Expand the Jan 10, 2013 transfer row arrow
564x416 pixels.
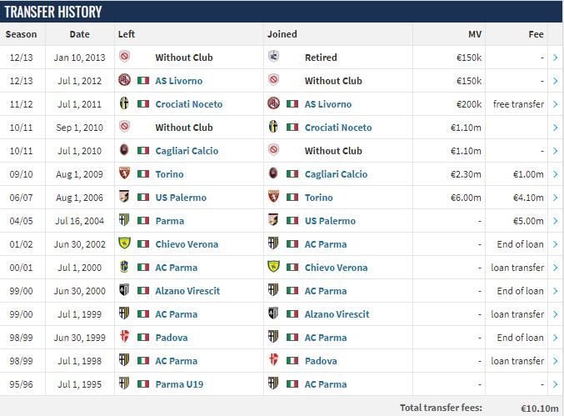click(x=555, y=58)
